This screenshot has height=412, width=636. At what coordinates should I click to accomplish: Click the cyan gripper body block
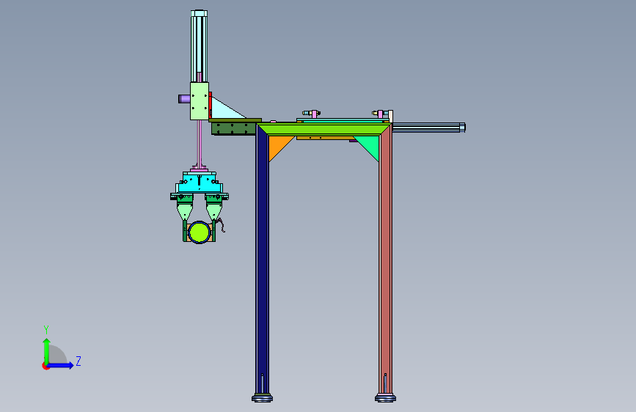[199, 183]
